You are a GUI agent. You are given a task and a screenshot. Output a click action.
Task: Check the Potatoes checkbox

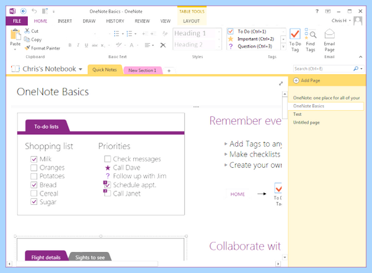tap(34, 176)
